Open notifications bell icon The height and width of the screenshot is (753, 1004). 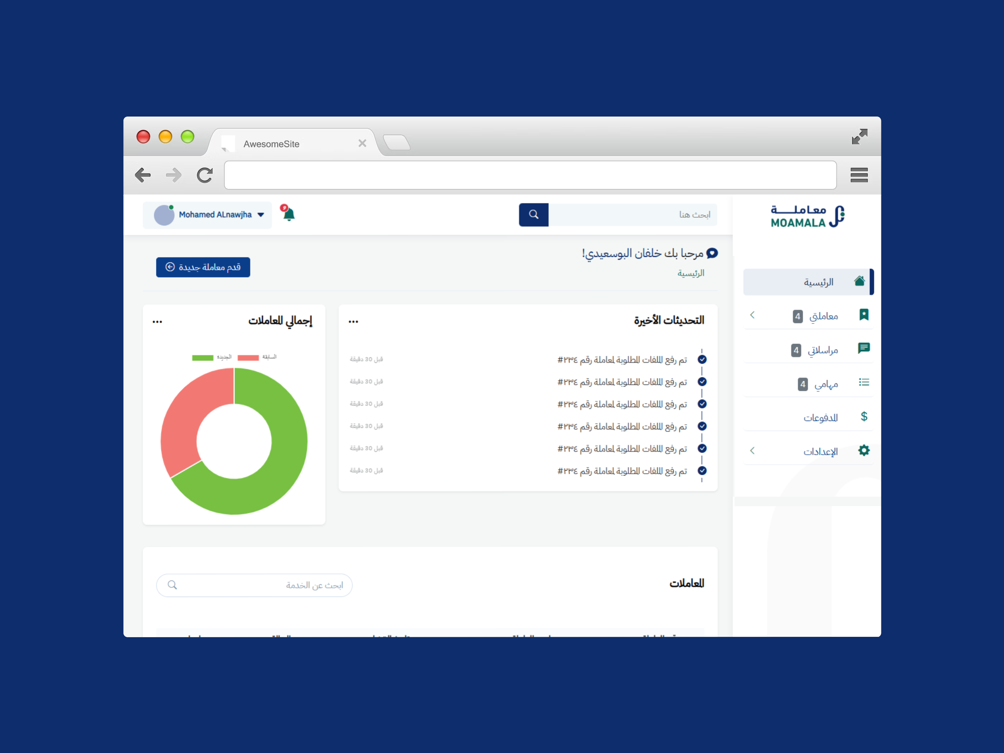(x=289, y=214)
